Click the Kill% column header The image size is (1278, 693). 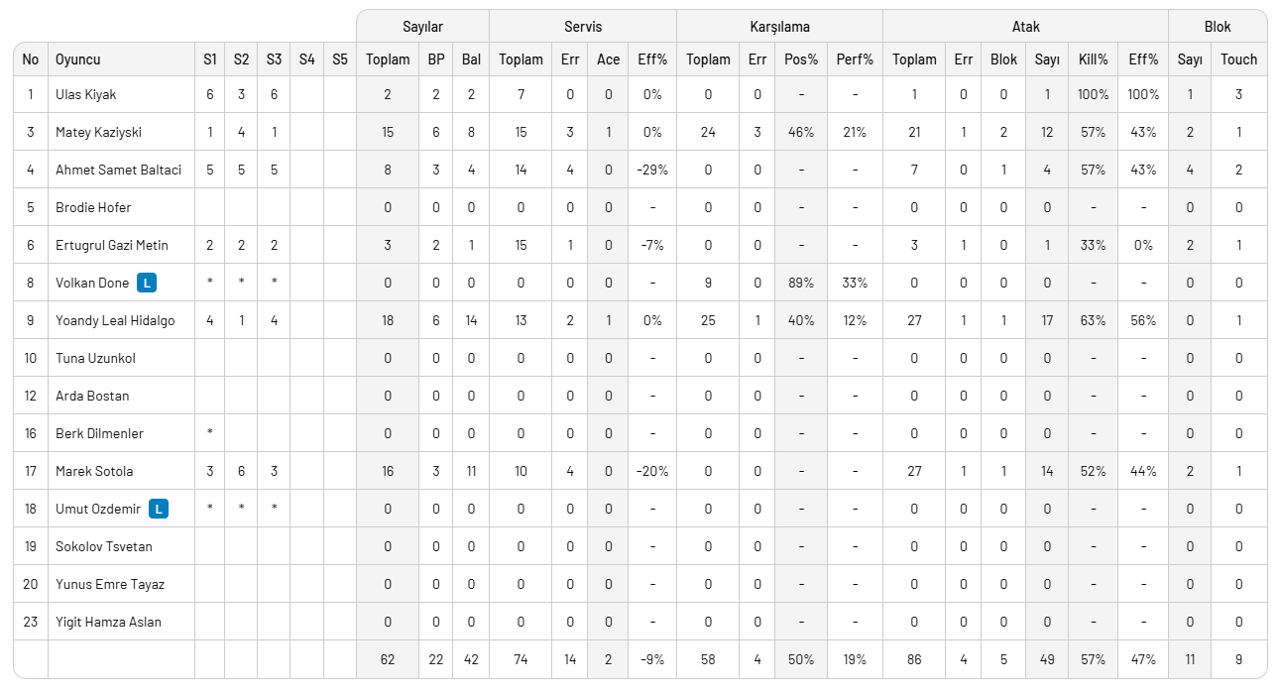pyautogui.click(x=1093, y=59)
